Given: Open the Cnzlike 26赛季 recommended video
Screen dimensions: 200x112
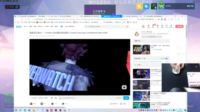Looking at the screenshot, I should (141, 105).
